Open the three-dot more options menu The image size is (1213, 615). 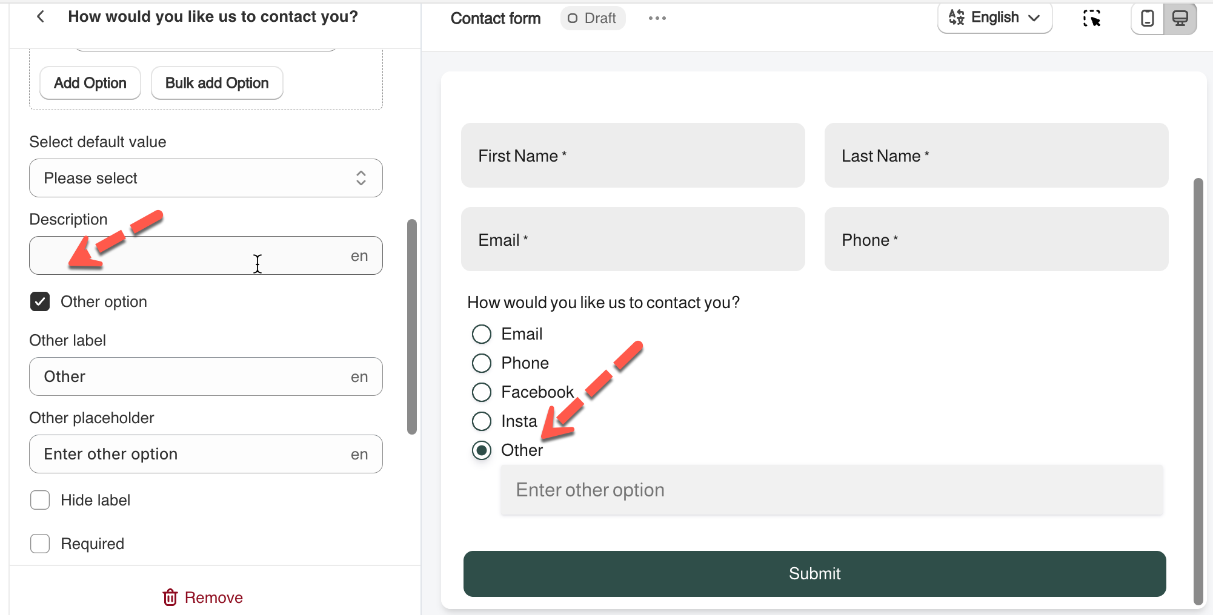pyautogui.click(x=657, y=18)
